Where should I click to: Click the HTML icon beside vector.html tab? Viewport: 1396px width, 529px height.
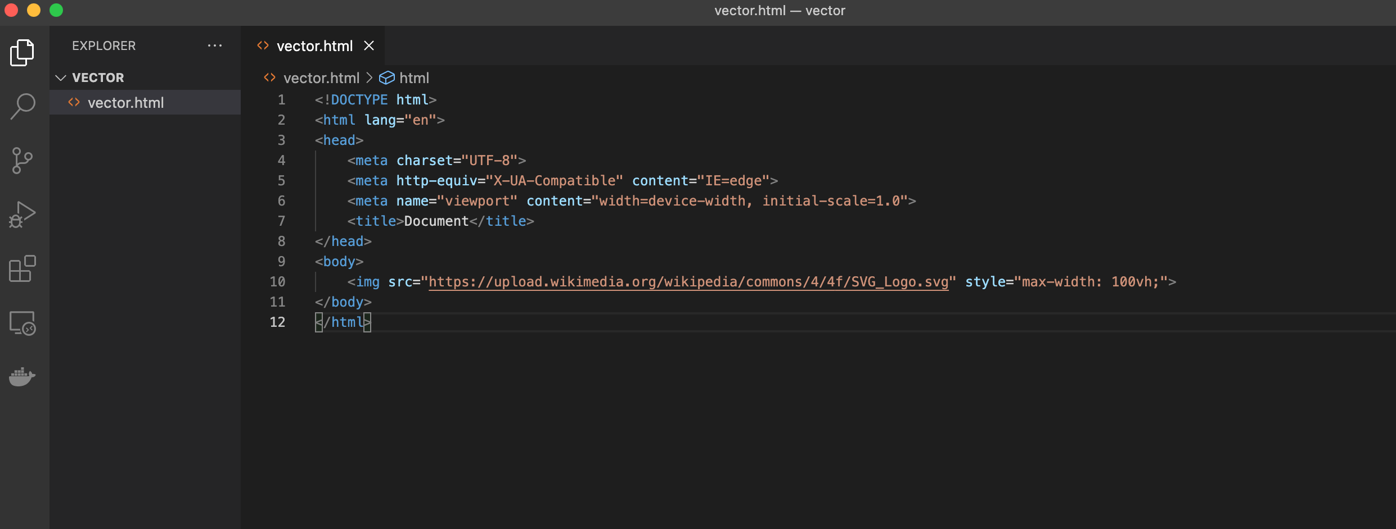click(x=262, y=45)
